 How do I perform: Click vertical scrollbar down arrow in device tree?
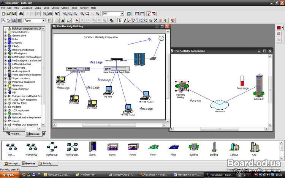pyautogui.click(x=43, y=124)
